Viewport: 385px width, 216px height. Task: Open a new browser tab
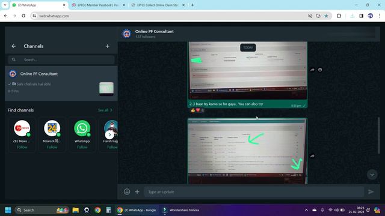(x=192, y=5)
